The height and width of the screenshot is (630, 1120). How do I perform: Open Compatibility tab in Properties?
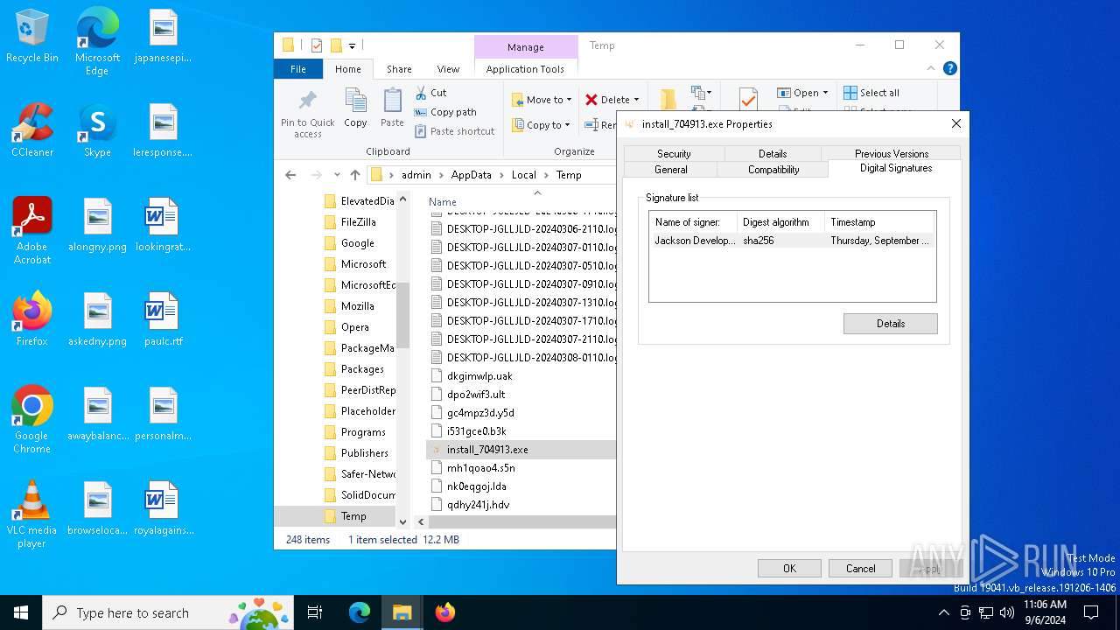pyautogui.click(x=773, y=170)
